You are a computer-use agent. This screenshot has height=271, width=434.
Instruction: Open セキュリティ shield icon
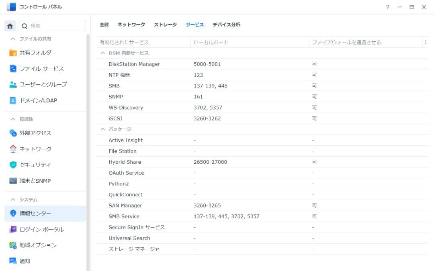tap(13, 165)
